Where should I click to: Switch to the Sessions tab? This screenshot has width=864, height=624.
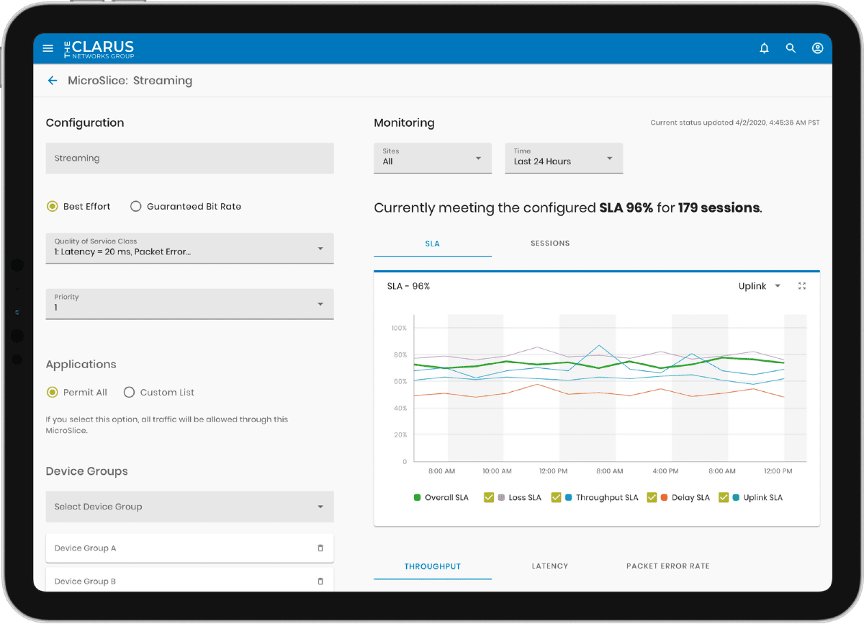549,244
